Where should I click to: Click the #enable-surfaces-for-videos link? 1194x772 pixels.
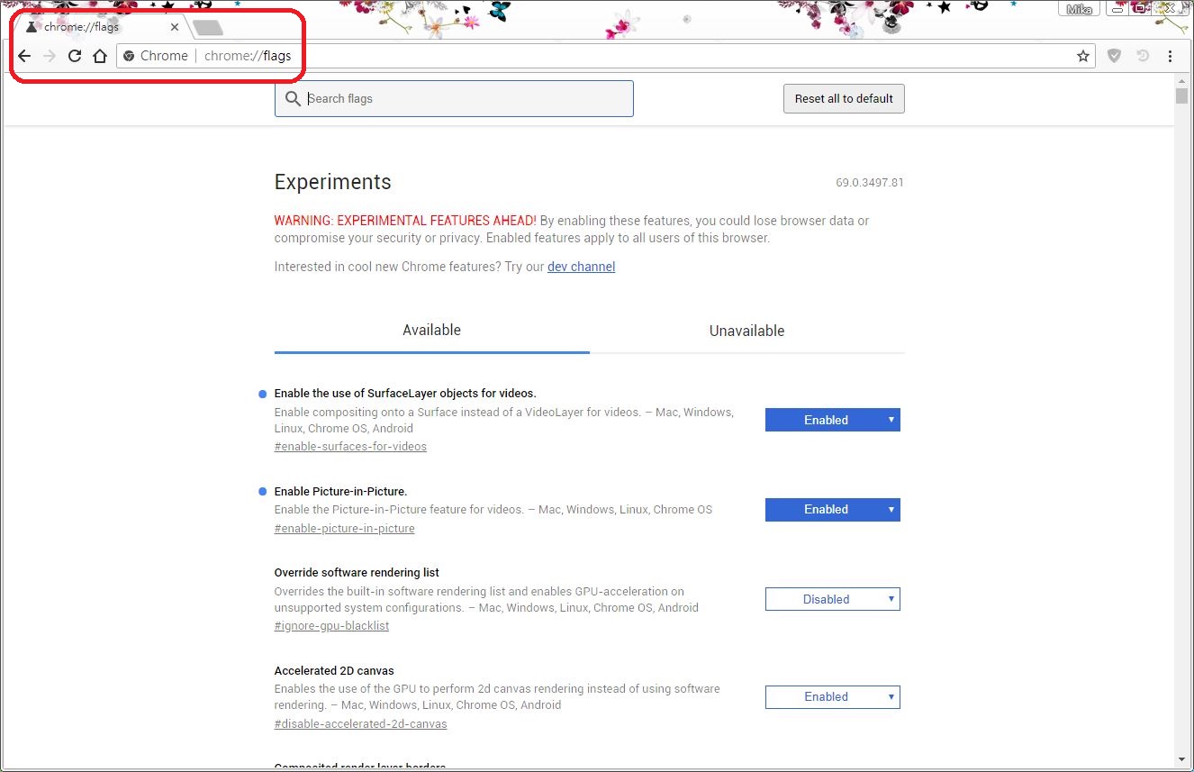[x=350, y=447]
